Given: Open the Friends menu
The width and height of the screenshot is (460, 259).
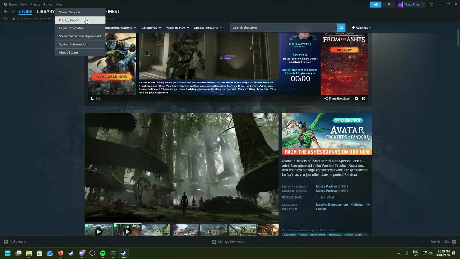Looking at the screenshot, I should pyautogui.click(x=35, y=4).
